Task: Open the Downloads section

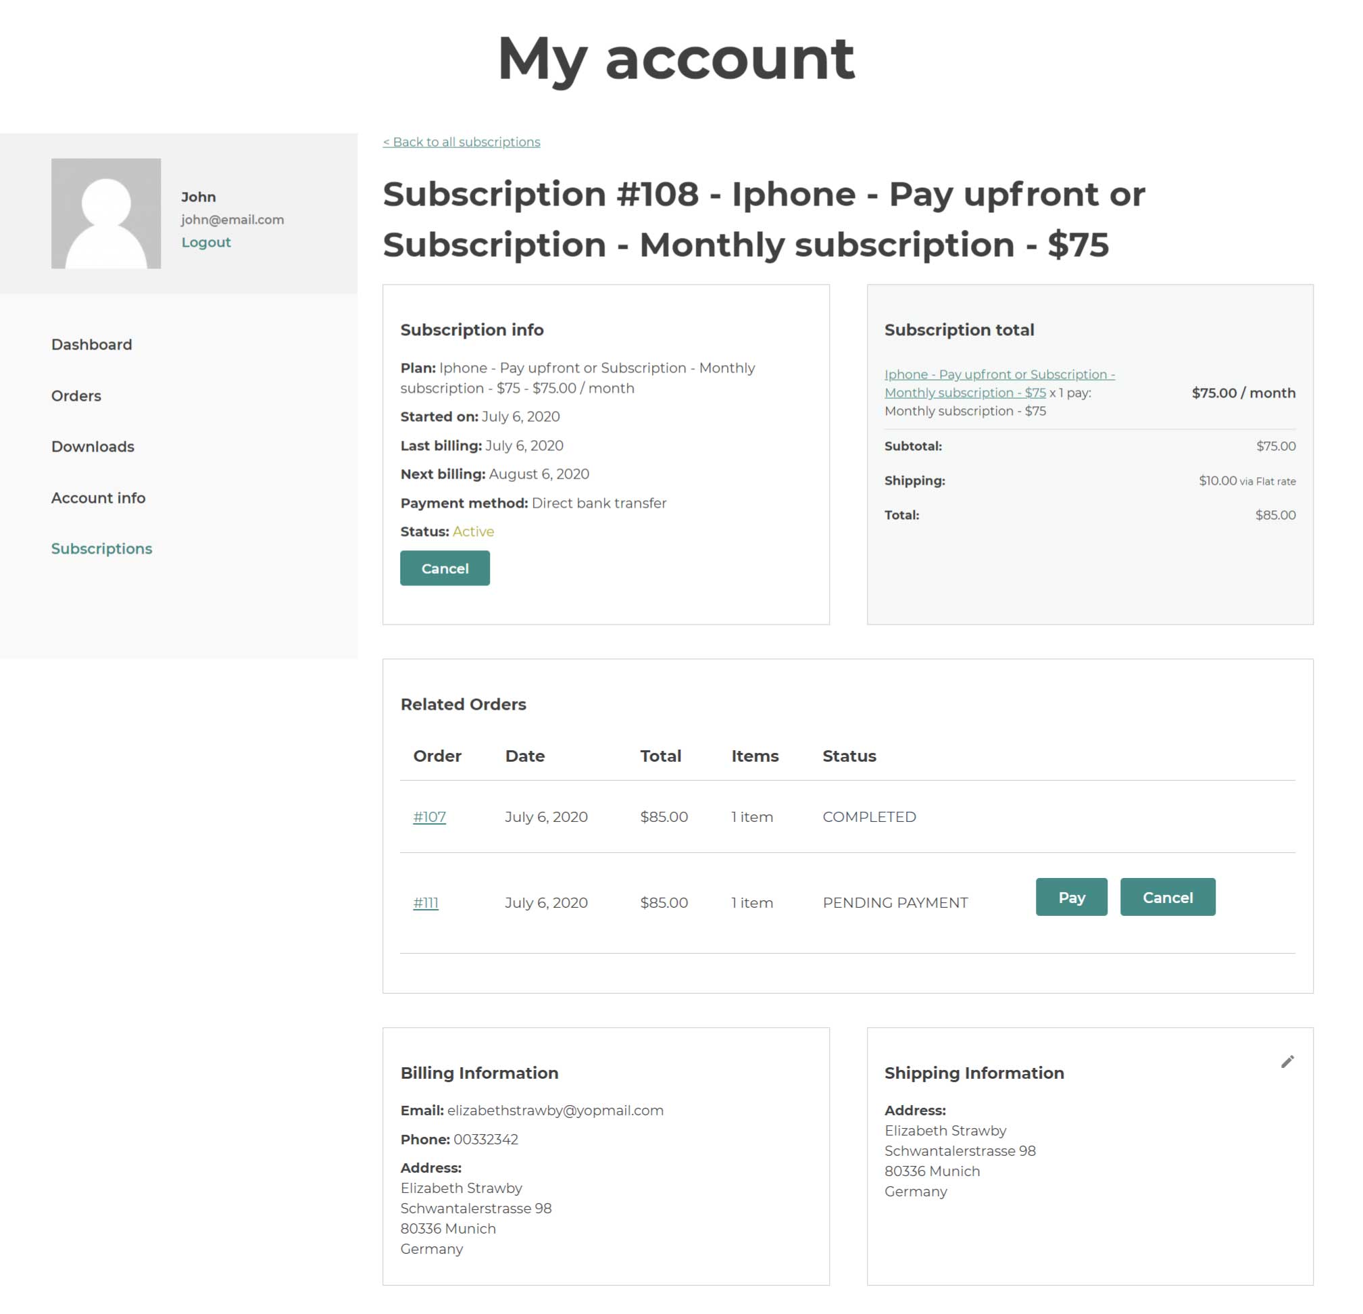Action: (93, 447)
